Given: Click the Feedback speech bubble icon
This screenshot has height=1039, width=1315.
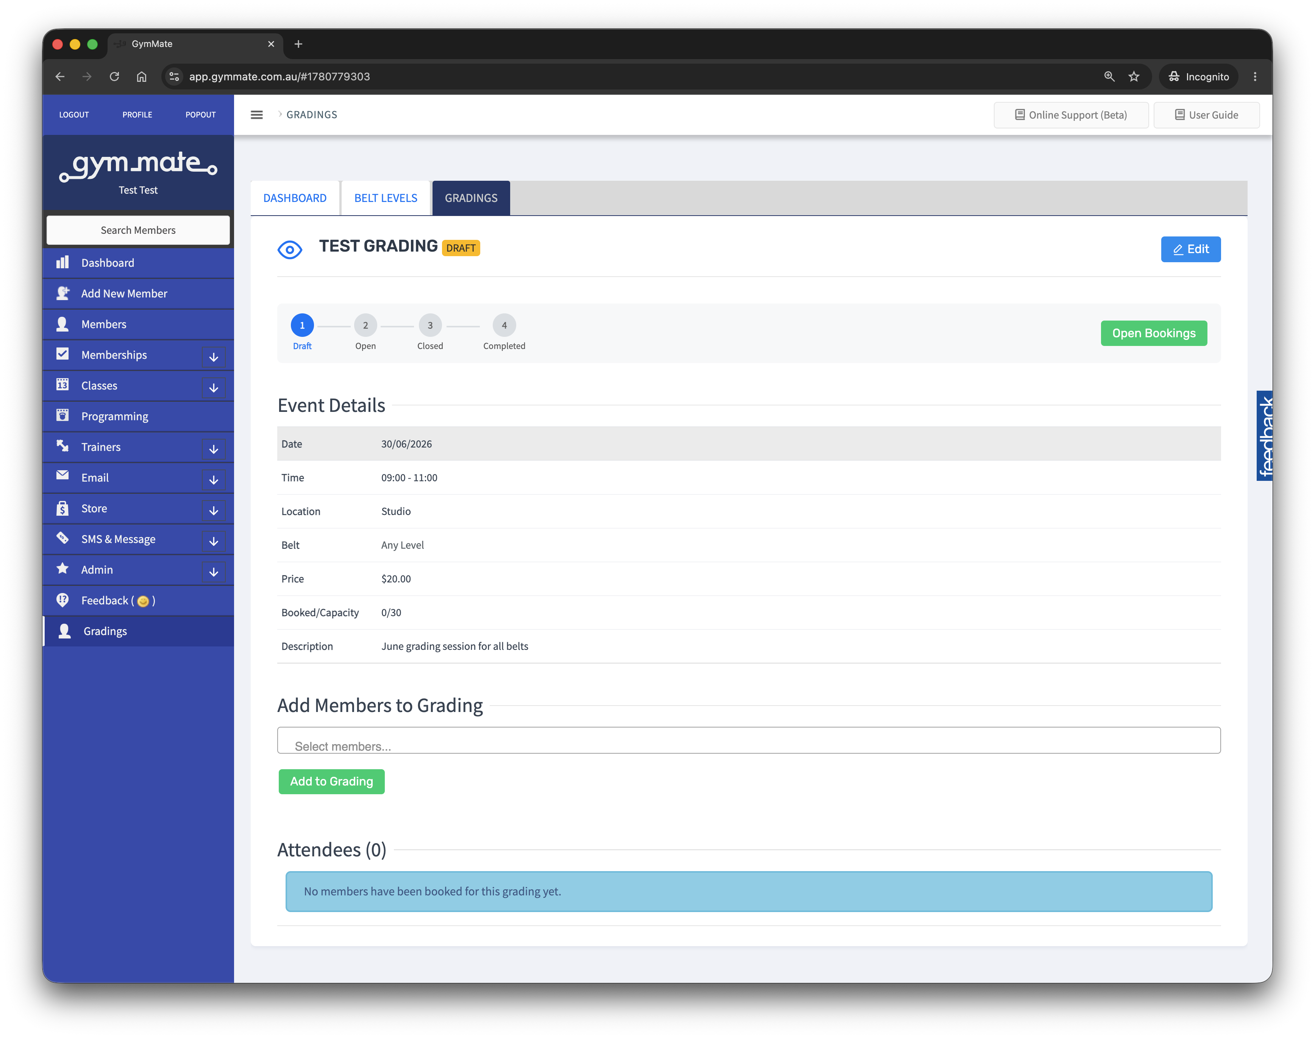Looking at the screenshot, I should pos(62,600).
